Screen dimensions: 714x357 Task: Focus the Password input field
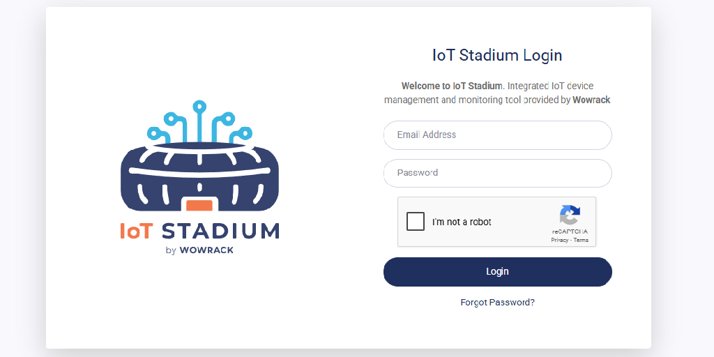point(497,173)
